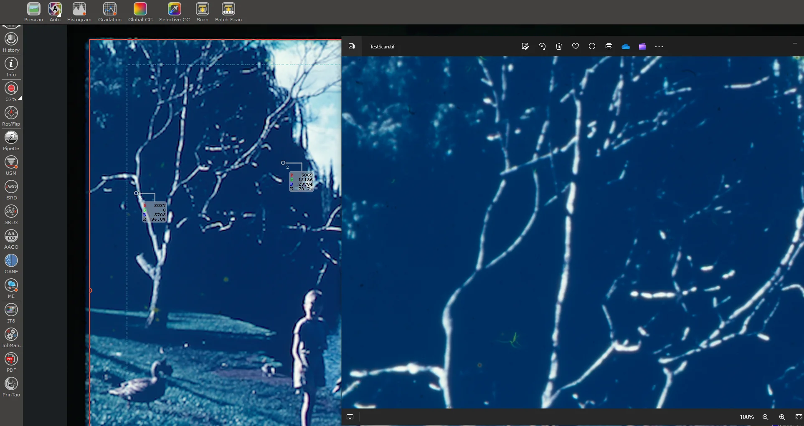
Task: Toggle the favorite heart for TestScan.tif
Action: pyautogui.click(x=576, y=46)
